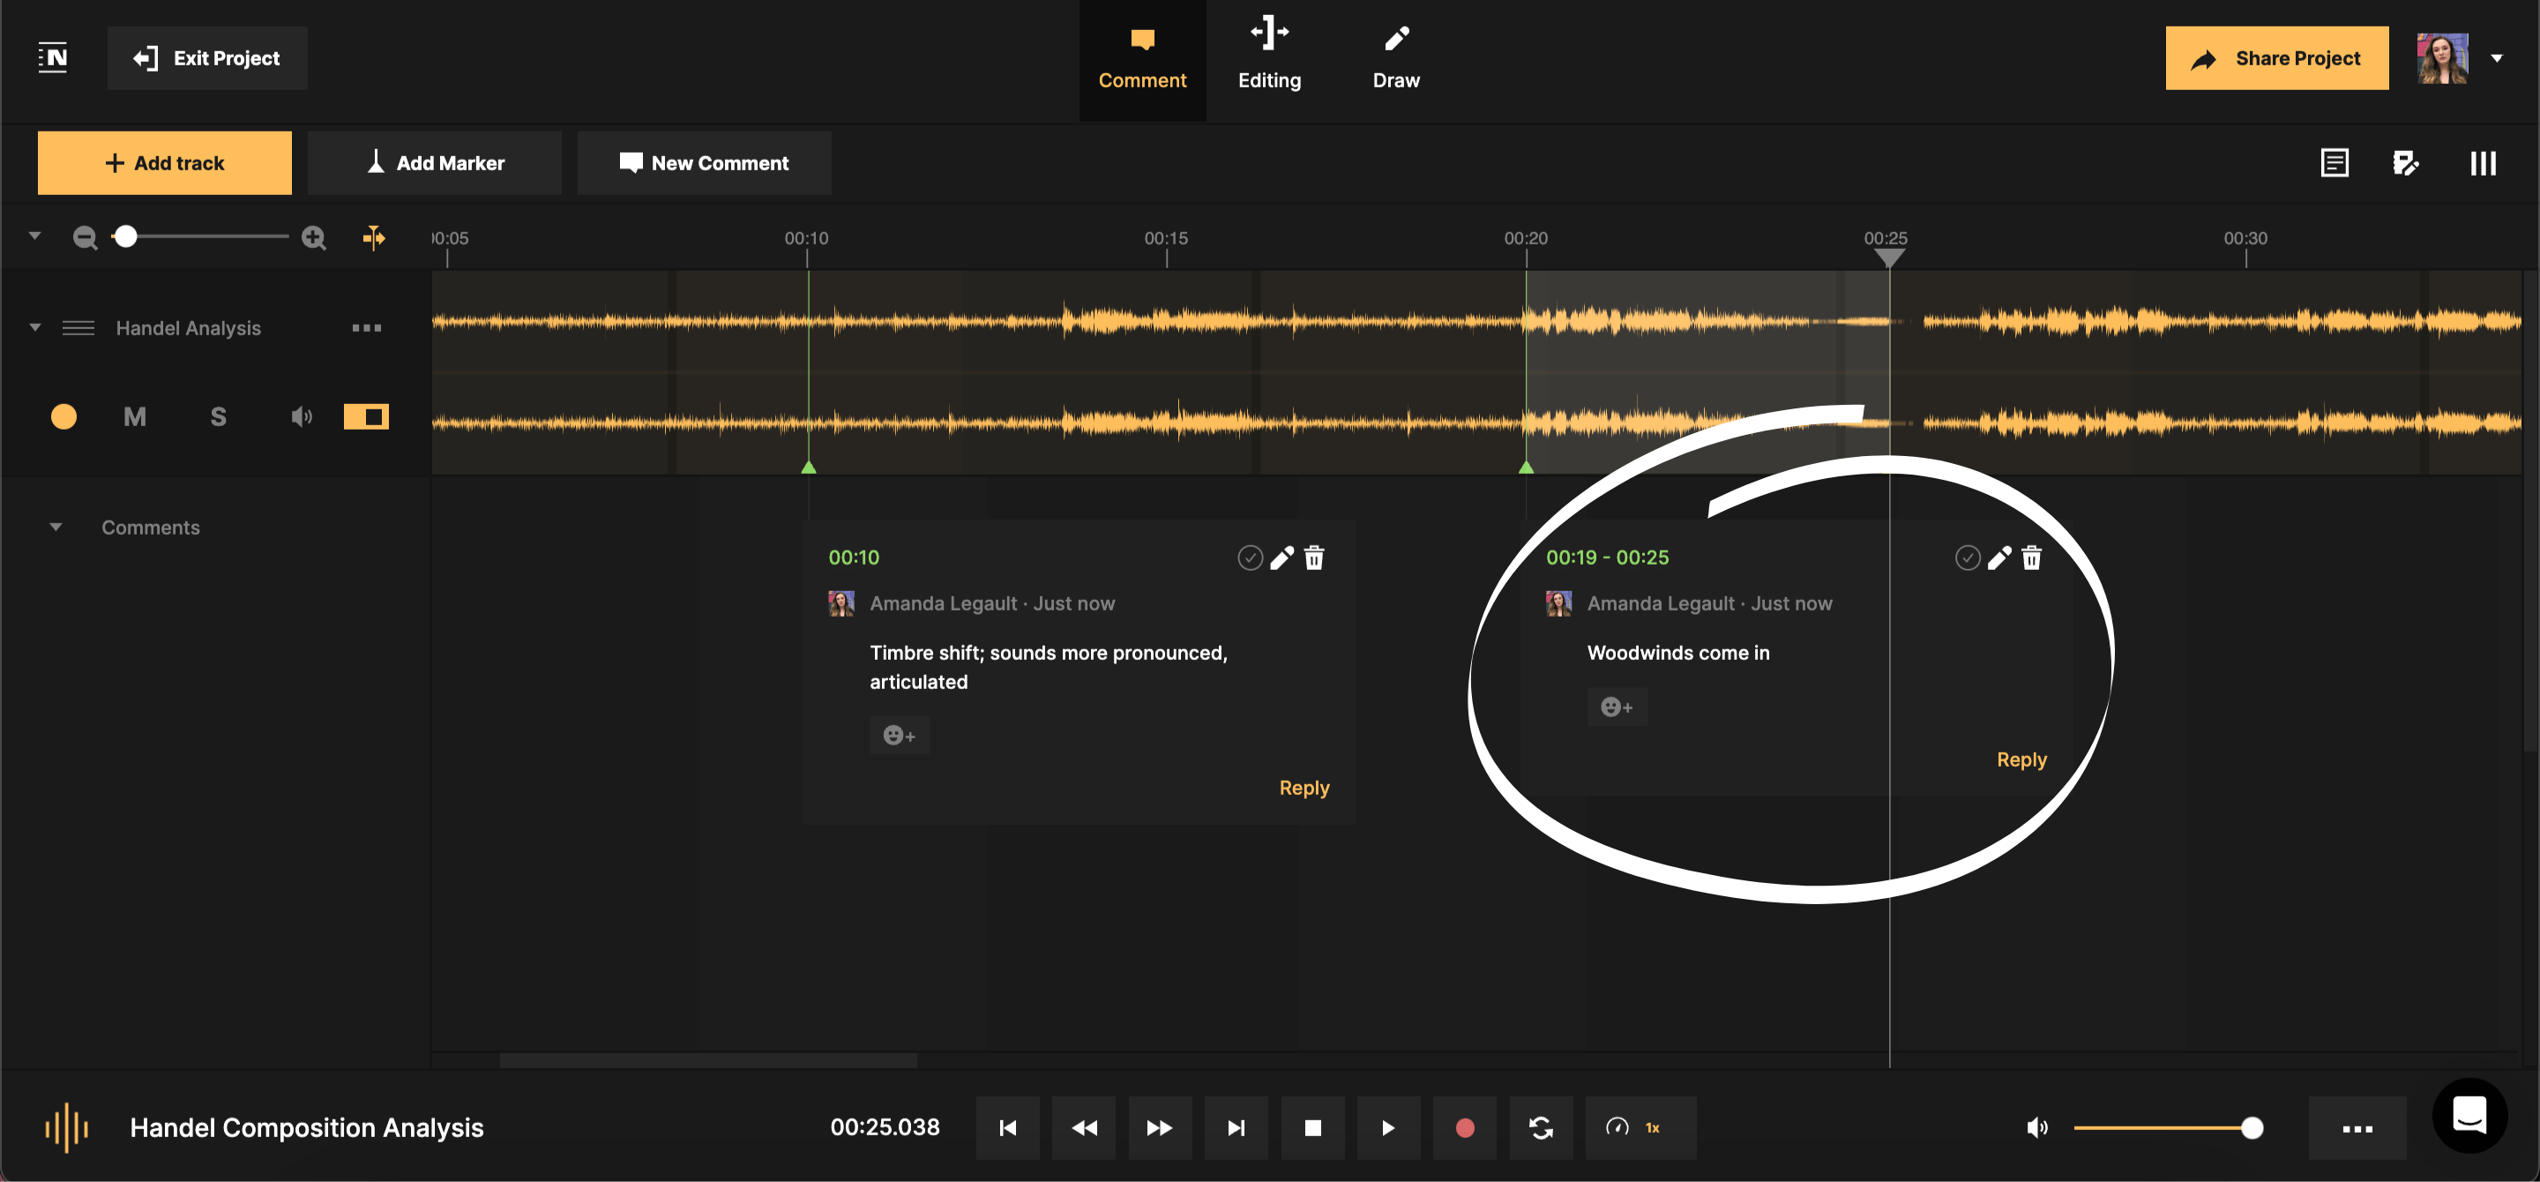
Task: Mute the Handel Analysis track
Action: [x=135, y=416]
